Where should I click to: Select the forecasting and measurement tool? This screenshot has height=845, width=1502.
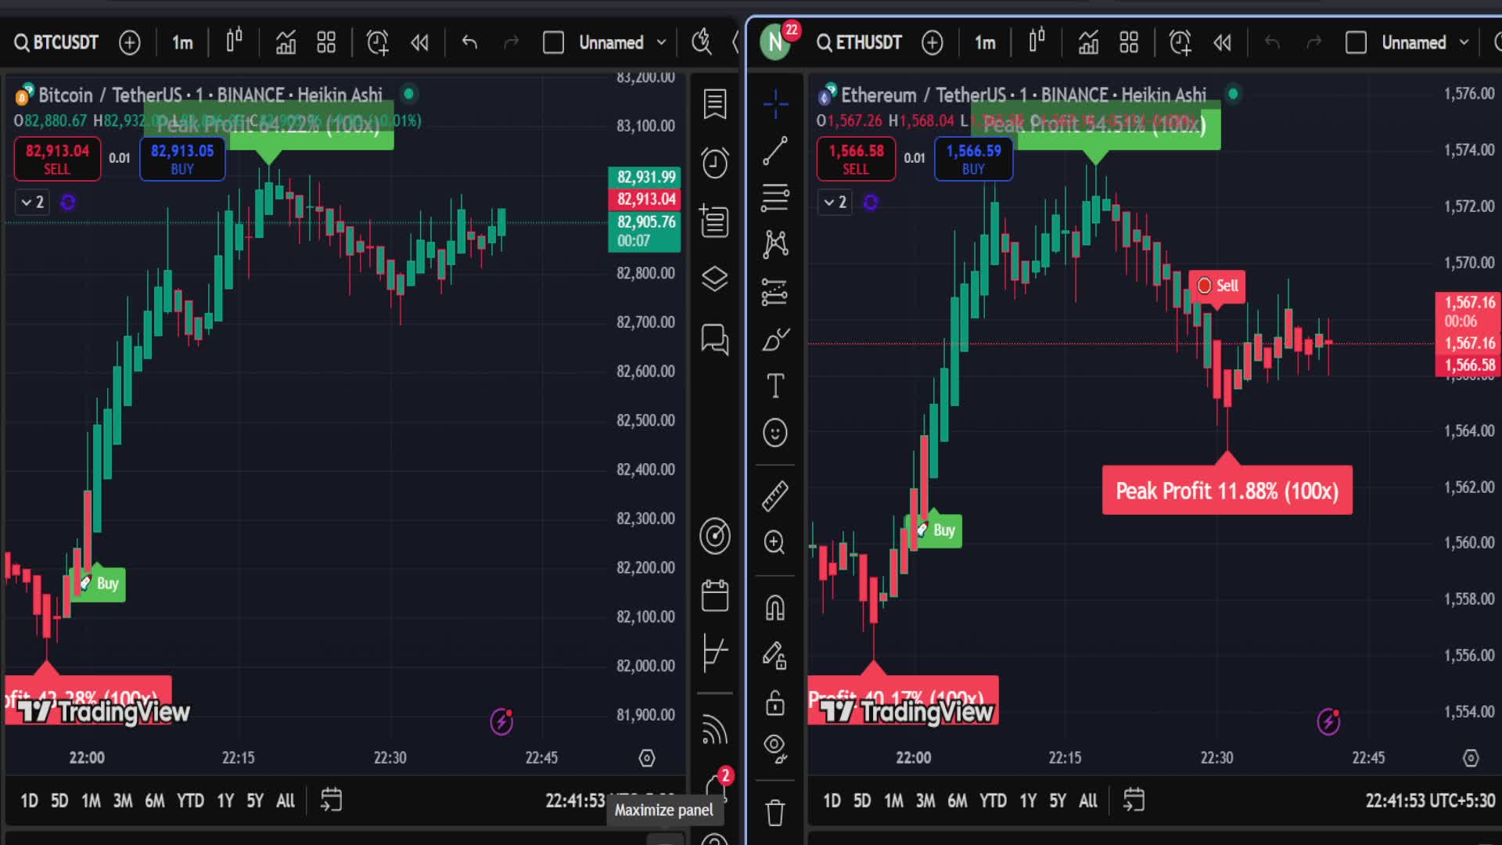point(775,293)
